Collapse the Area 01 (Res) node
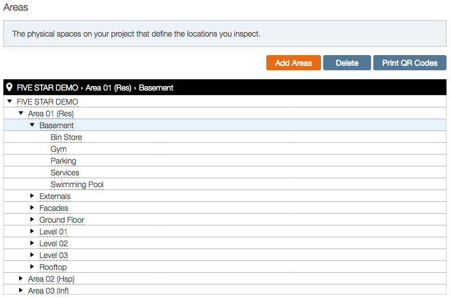 pos(21,113)
